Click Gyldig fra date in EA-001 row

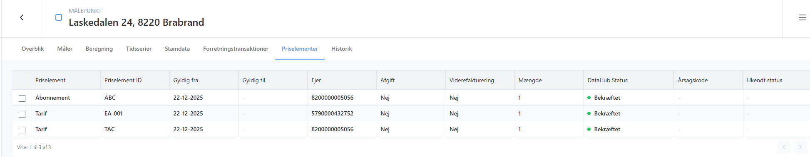[x=188, y=113]
